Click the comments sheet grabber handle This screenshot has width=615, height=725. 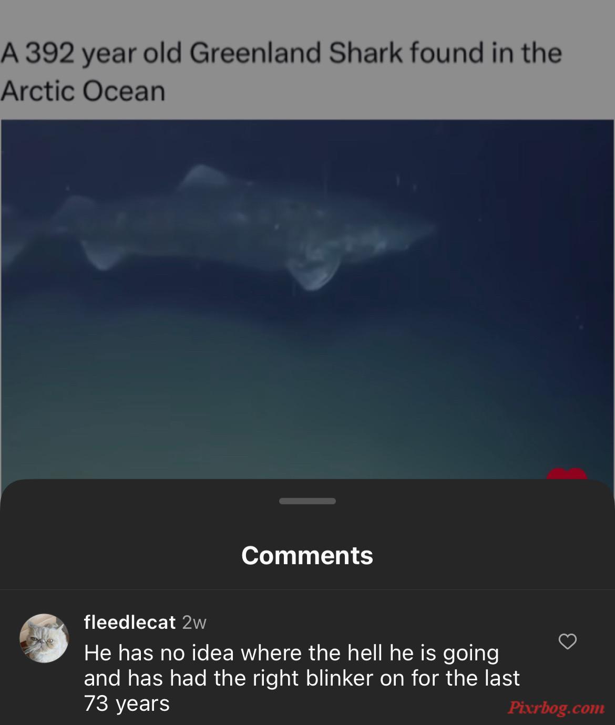coord(307,501)
